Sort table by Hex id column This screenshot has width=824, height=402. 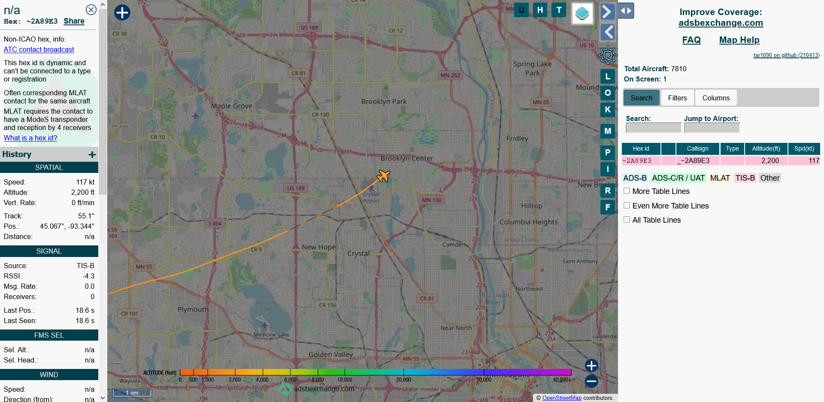[641, 149]
